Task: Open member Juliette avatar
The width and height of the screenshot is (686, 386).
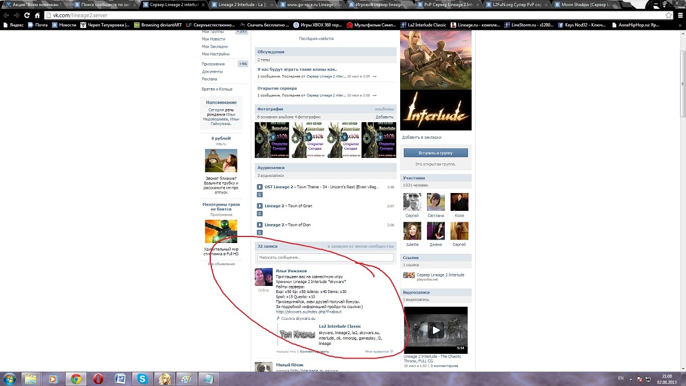Action: click(412, 231)
